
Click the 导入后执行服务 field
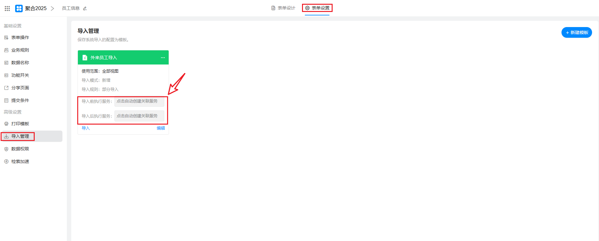pyautogui.click(x=139, y=116)
